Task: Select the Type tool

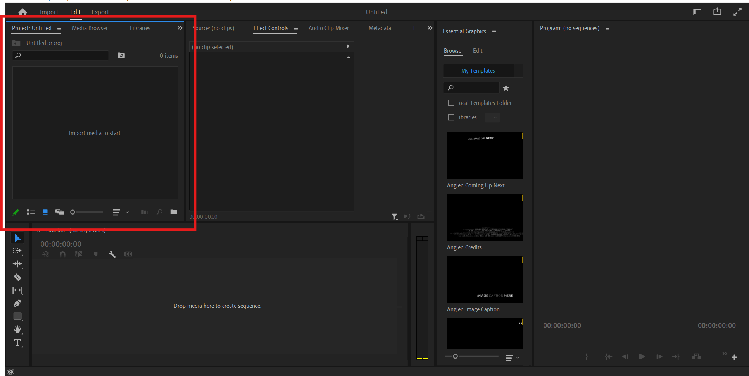Action: click(17, 343)
